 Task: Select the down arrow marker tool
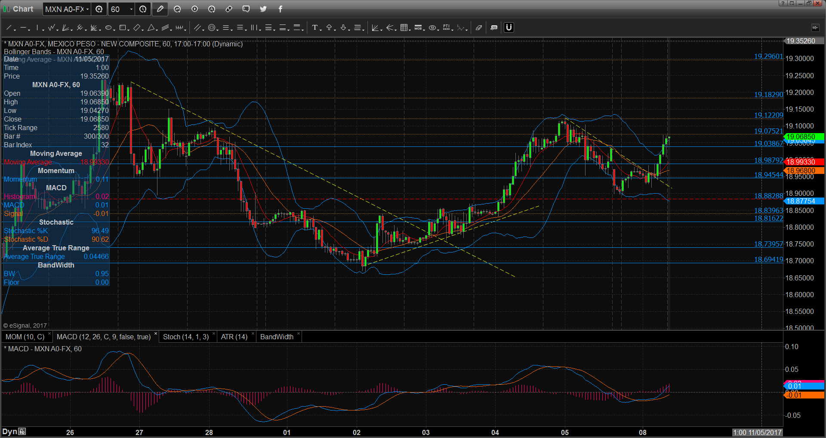click(x=343, y=27)
